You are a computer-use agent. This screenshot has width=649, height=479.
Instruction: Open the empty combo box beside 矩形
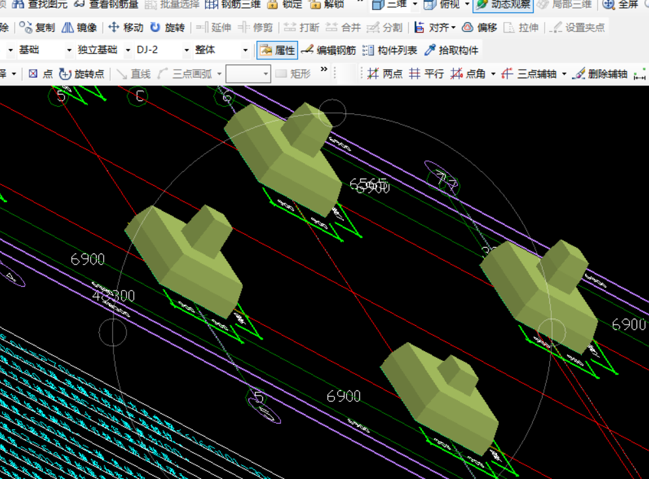[249, 74]
